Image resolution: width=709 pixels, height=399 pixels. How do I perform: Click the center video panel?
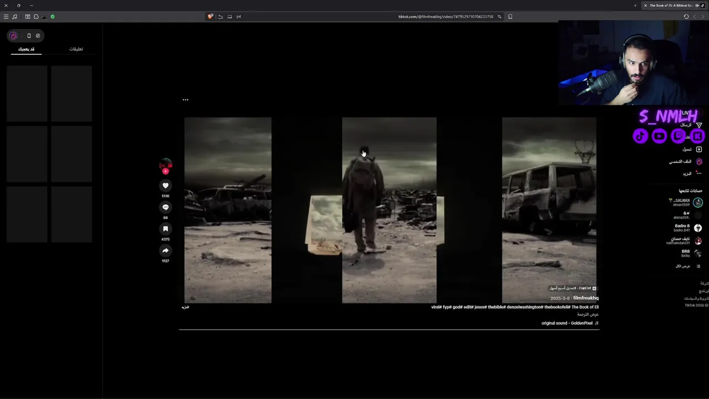tap(389, 210)
